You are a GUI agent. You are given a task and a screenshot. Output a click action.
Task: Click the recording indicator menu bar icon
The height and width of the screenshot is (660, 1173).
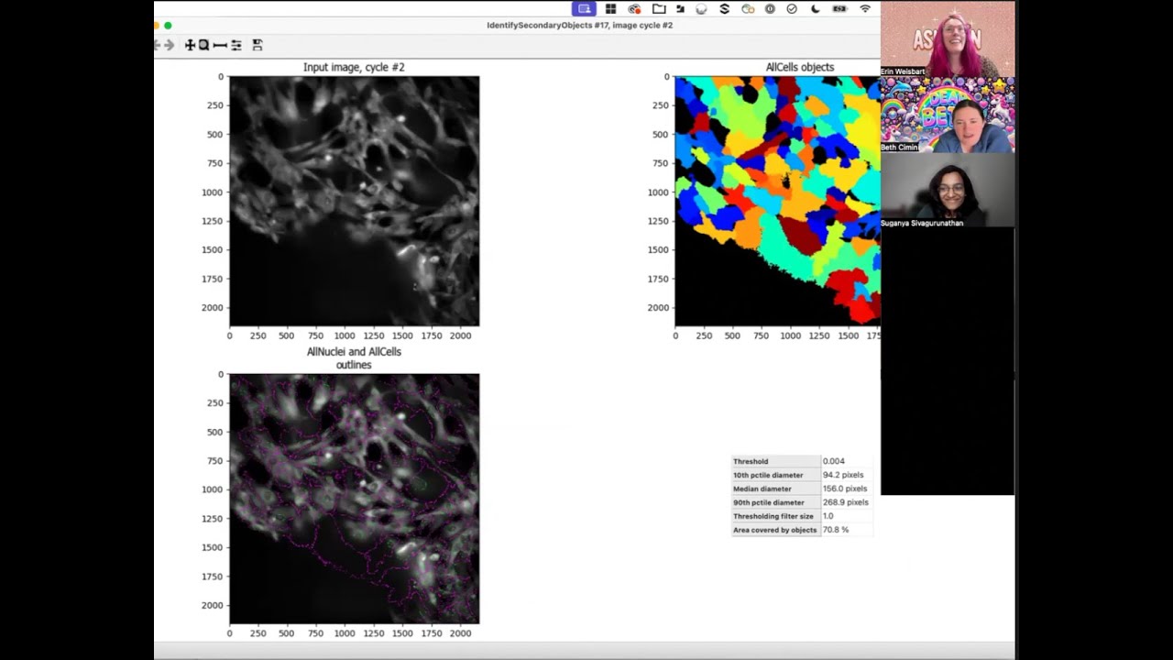(635, 9)
